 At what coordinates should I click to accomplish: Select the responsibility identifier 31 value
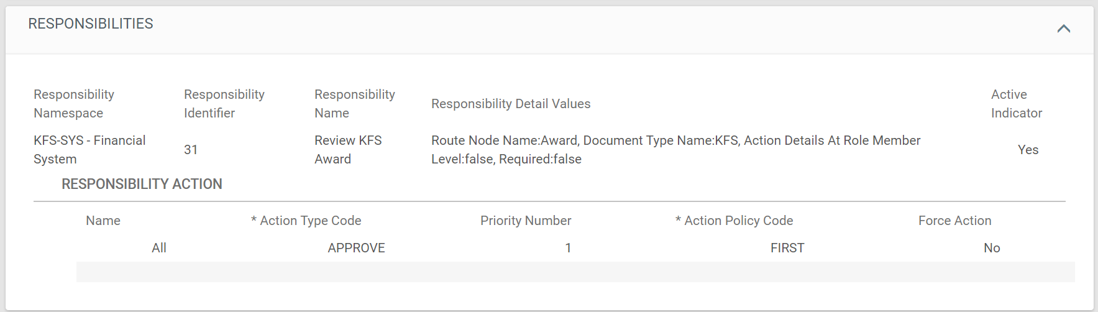point(191,150)
